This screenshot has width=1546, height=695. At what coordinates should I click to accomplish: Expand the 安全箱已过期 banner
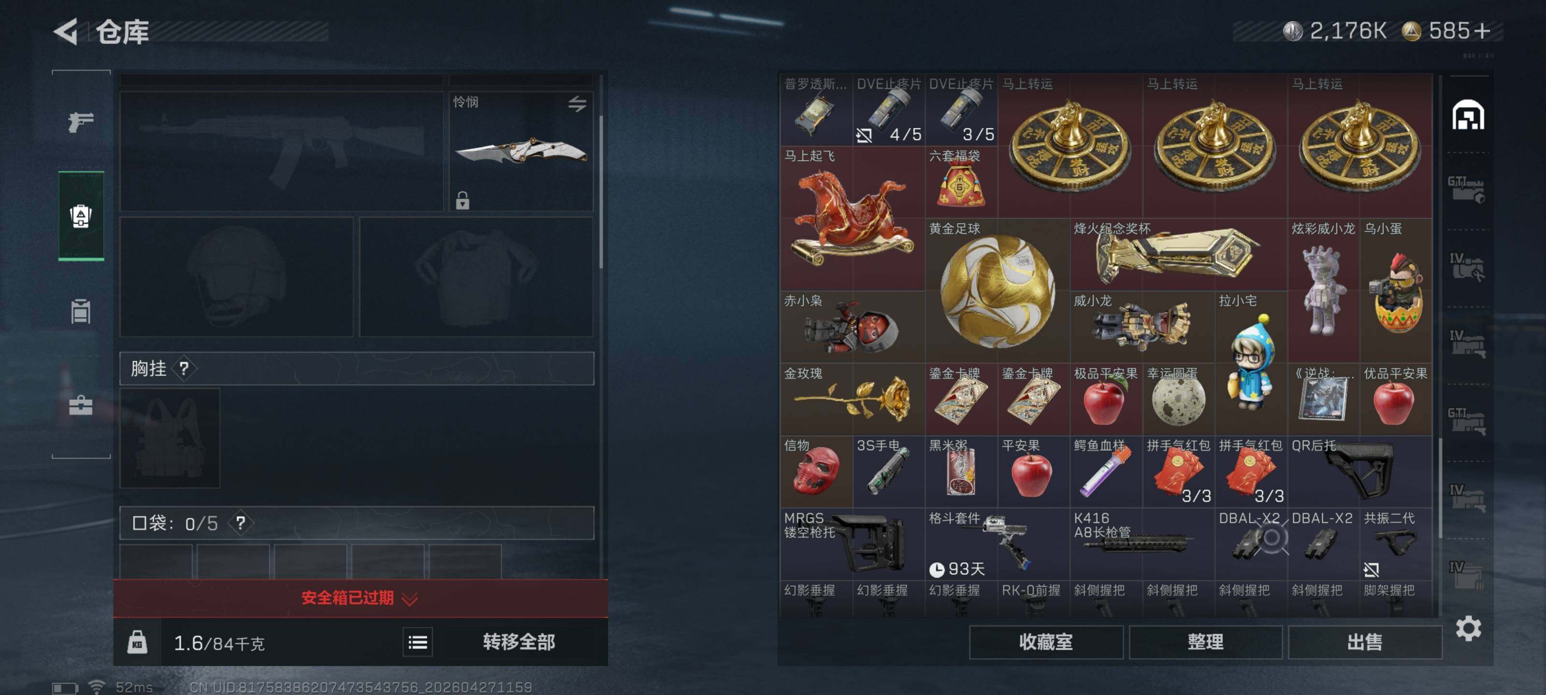point(360,598)
